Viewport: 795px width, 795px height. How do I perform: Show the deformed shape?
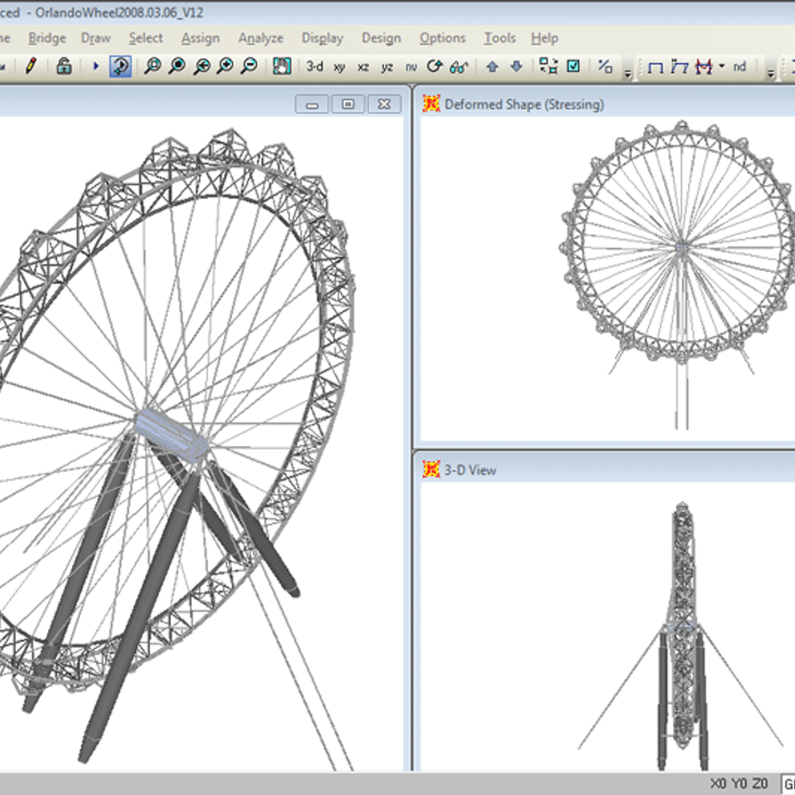[679, 66]
